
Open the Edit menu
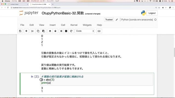[32, 25]
